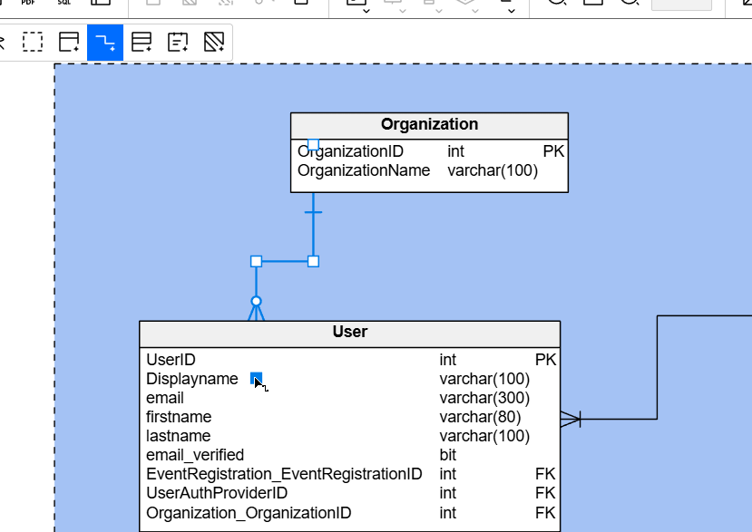
Task: Select the rectangular marquee selection tool
Action: click(33, 42)
